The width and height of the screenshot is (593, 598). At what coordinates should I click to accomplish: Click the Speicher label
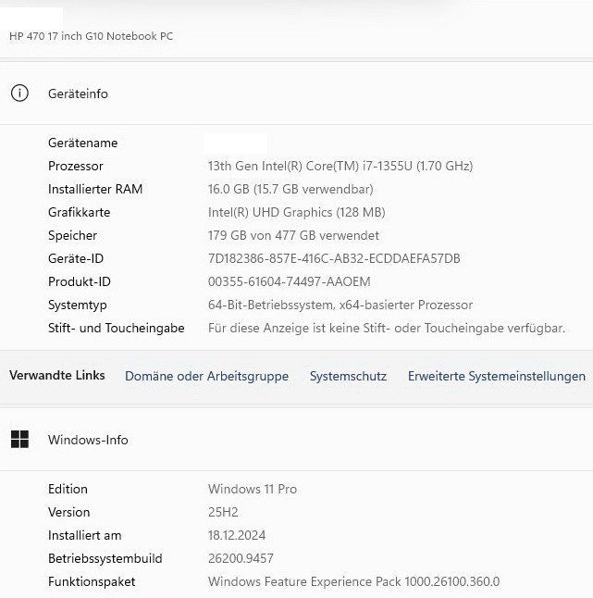pyautogui.click(x=72, y=236)
